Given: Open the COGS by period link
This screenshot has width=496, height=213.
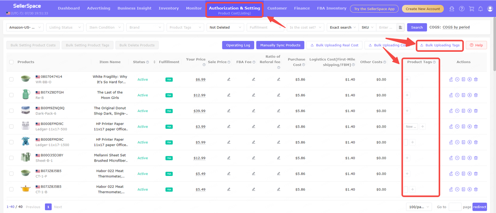Looking at the screenshot, I should pyautogui.click(x=456, y=27).
